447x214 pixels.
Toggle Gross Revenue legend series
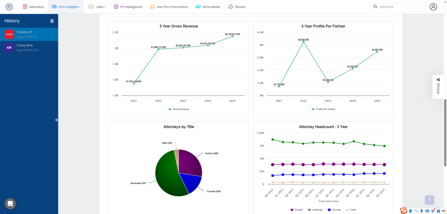click(178, 109)
